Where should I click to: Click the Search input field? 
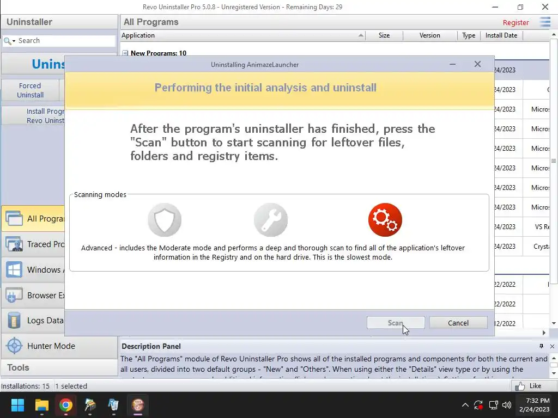tap(66, 40)
